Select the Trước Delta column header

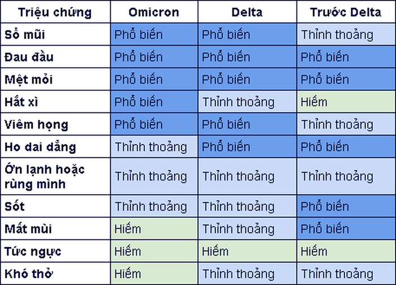345,12
